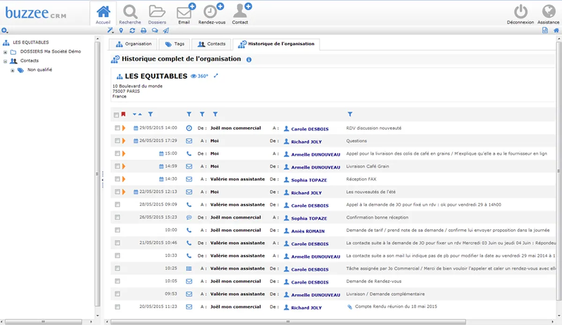The width and height of the screenshot is (562, 325).
Task: Add a new Rendez-vous appointment
Action: tap(213, 13)
